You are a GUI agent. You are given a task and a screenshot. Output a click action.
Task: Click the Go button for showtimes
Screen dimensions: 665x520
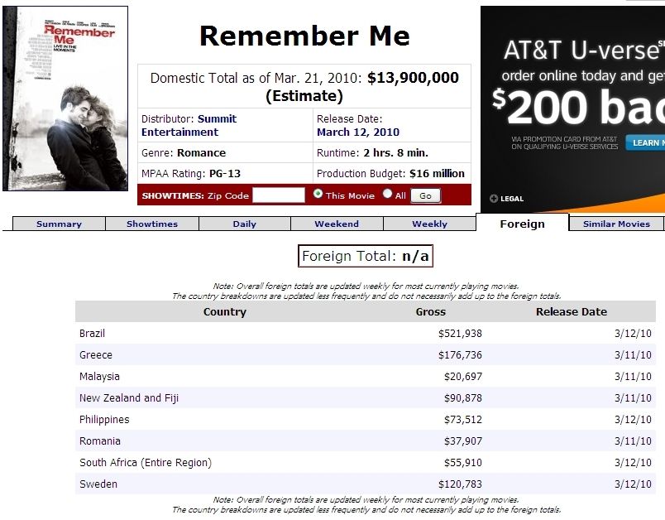tap(425, 195)
